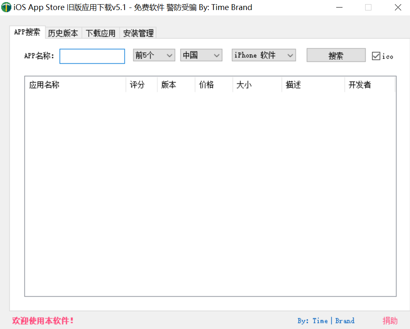Open the 中国 region dropdown
The image size is (410, 329).
point(201,55)
